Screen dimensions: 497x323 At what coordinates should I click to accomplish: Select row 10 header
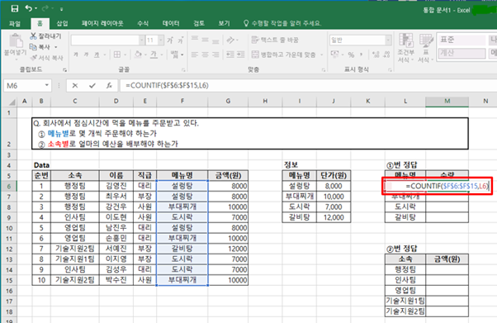(x=9, y=228)
